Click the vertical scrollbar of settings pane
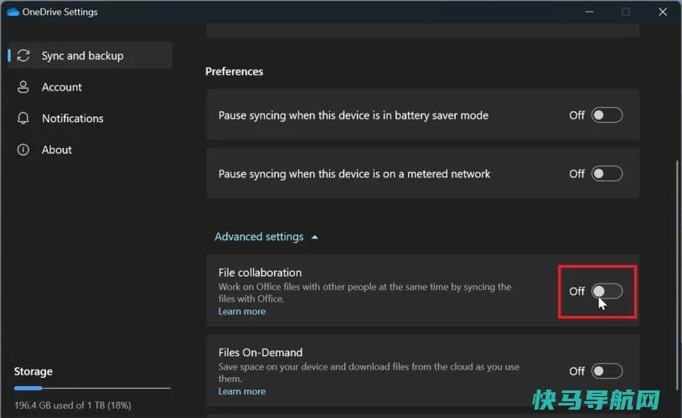The image size is (682, 418). point(677,276)
